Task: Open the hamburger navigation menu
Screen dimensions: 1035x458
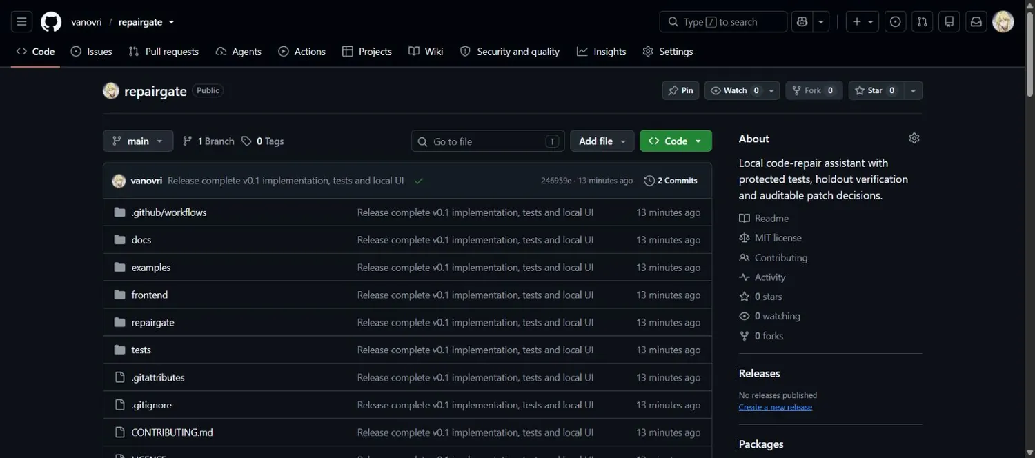Action: 21,22
